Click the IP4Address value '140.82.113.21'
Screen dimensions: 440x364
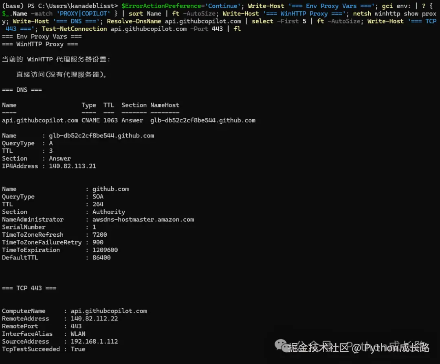point(73,166)
